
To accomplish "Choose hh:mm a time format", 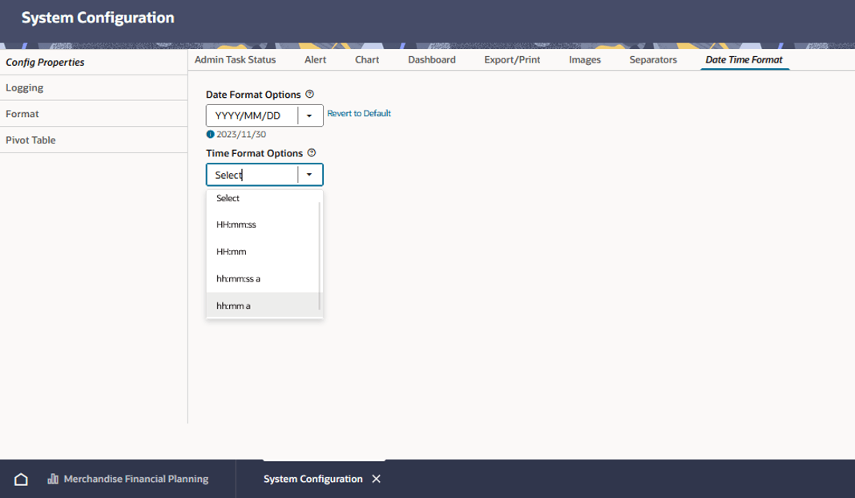I will point(262,306).
